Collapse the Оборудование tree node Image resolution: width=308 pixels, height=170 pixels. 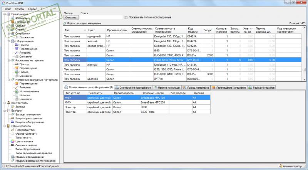tap(8, 41)
